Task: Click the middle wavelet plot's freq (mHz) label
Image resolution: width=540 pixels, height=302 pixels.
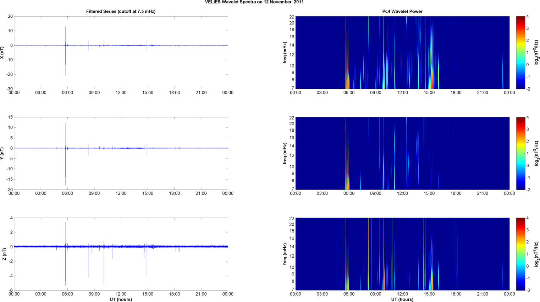Action: [x=285, y=153]
